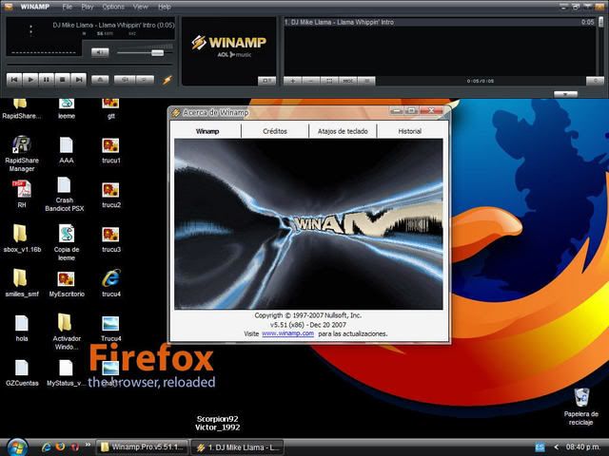Click the playlist search button at bottom right
609x456 pixels.
(x=595, y=81)
